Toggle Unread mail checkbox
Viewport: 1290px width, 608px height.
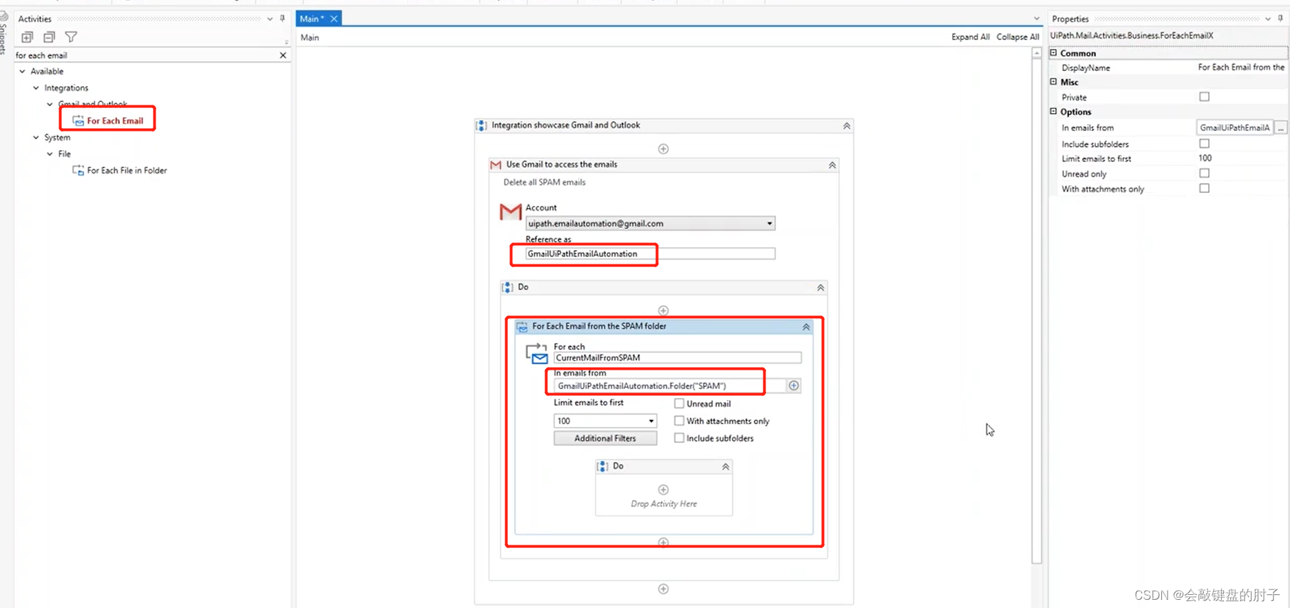point(679,403)
